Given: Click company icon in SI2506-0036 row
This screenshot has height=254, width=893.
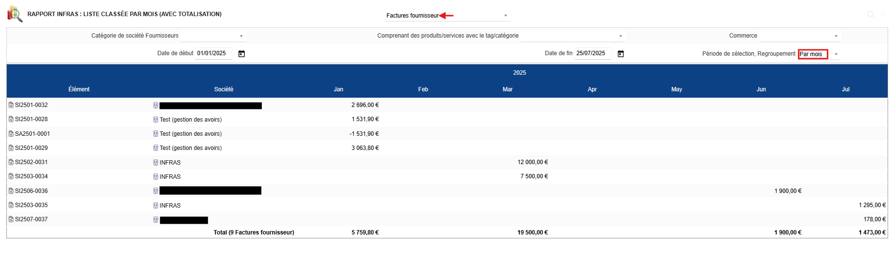Looking at the screenshot, I should click(156, 191).
